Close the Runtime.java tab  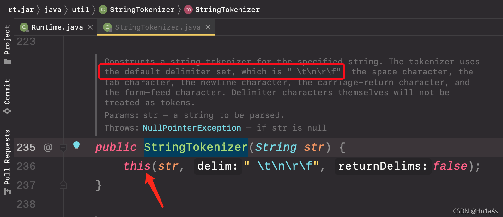point(90,27)
